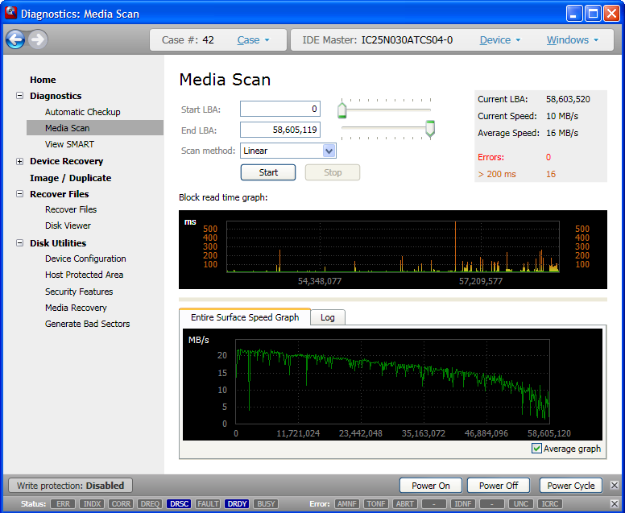Click the Start LBA input field
This screenshot has height=513, width=625.
click(x=279, y=109)
